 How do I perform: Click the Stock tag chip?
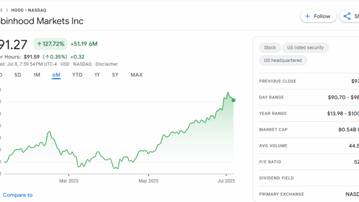[270, 48]
